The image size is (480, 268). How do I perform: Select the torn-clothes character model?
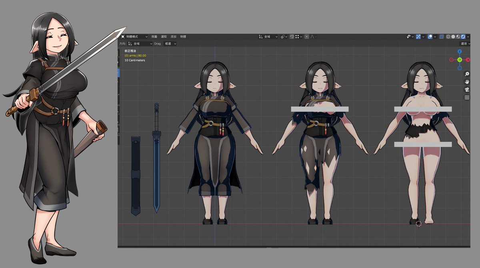[320, 144]
